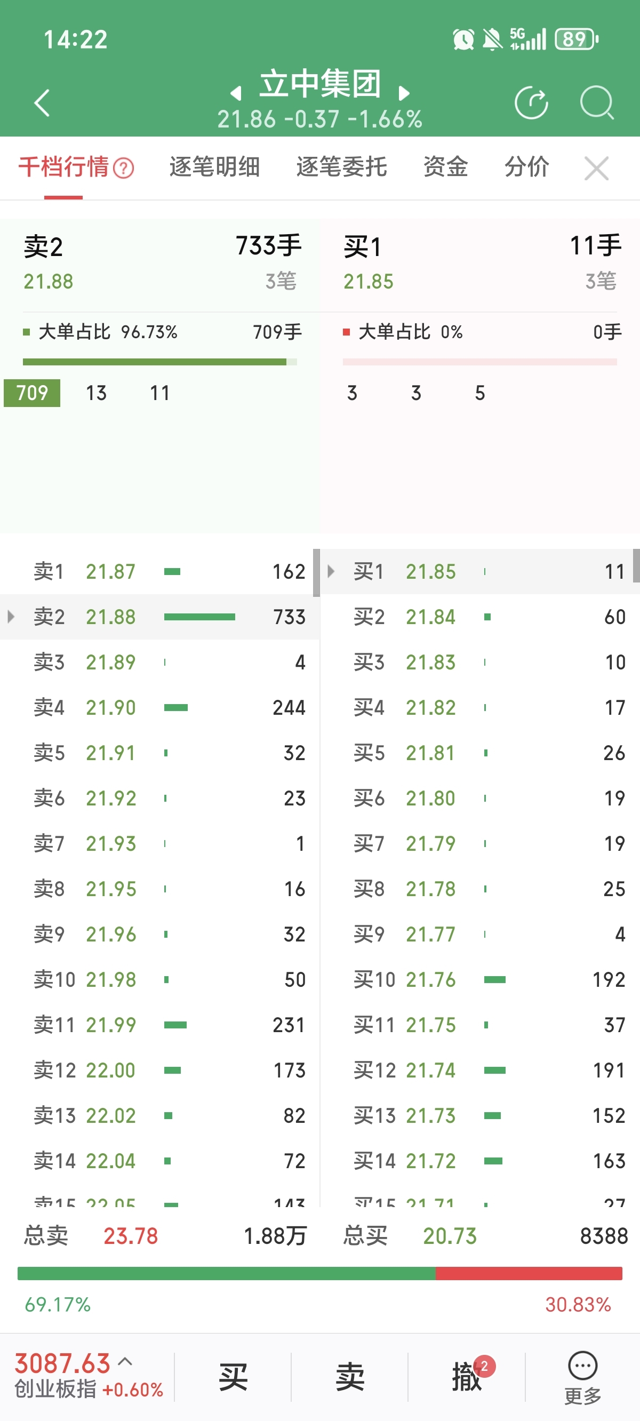Tap the refresh/share circular arrow icon
Image resolution: width=640 pixels, height=1421 pixels.
[x=531, y=102]
